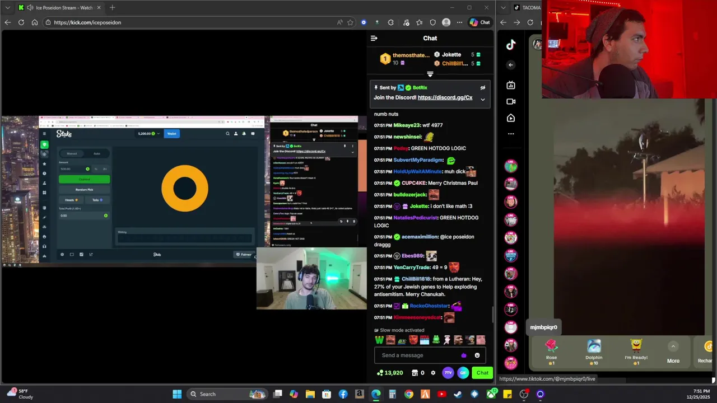717x403 pixels.
Task: Open chat settings gear icon
Action: coord(433,373)
